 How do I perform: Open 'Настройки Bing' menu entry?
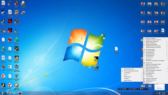pos(155,53)
